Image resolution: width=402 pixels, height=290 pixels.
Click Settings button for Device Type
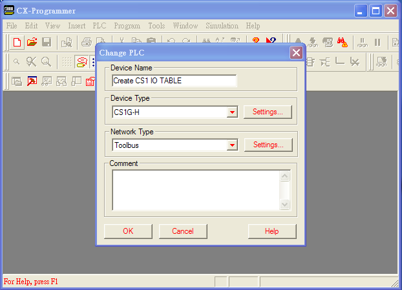pos(268,112)
